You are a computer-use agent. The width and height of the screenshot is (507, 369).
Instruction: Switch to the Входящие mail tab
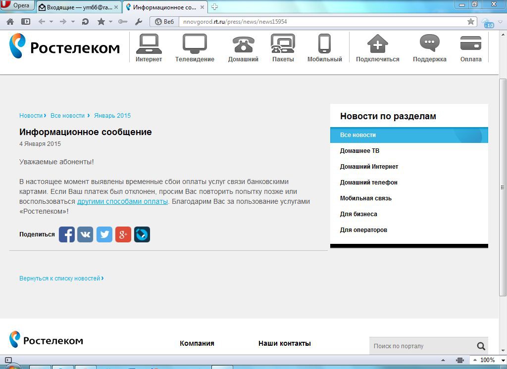(x=75, y=7)
